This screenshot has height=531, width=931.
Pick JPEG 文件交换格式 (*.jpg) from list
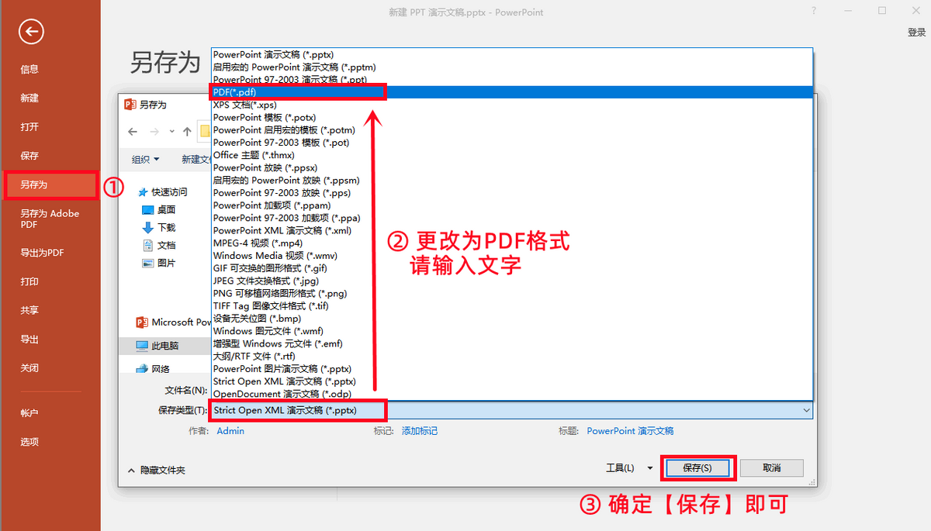point(265,281)
